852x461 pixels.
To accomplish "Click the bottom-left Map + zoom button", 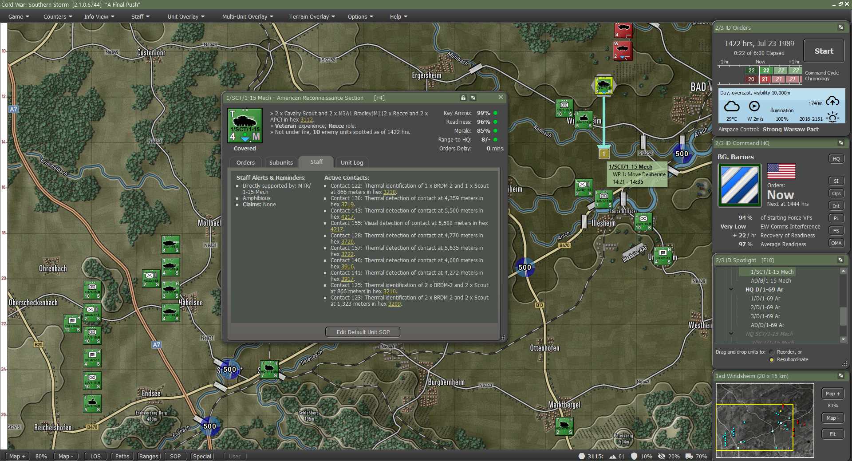I will point(17,456).
